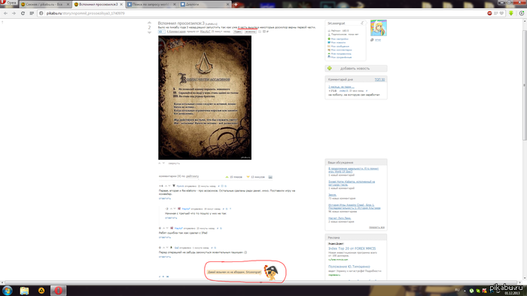Open the 'ТОП 50' comments link
Screen dimensions: 527x296
point(379,79)
